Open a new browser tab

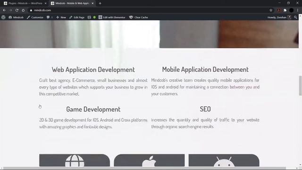click(x=100, y=3)
